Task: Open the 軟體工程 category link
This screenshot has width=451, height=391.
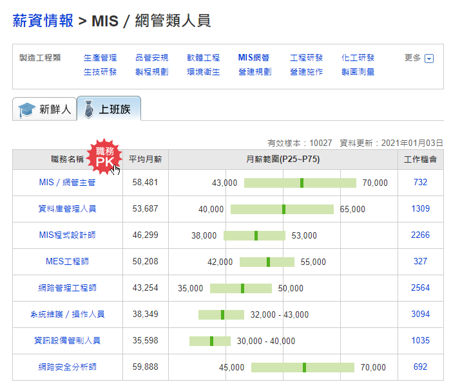Action: pyautogui.click(x=203, y=58)
